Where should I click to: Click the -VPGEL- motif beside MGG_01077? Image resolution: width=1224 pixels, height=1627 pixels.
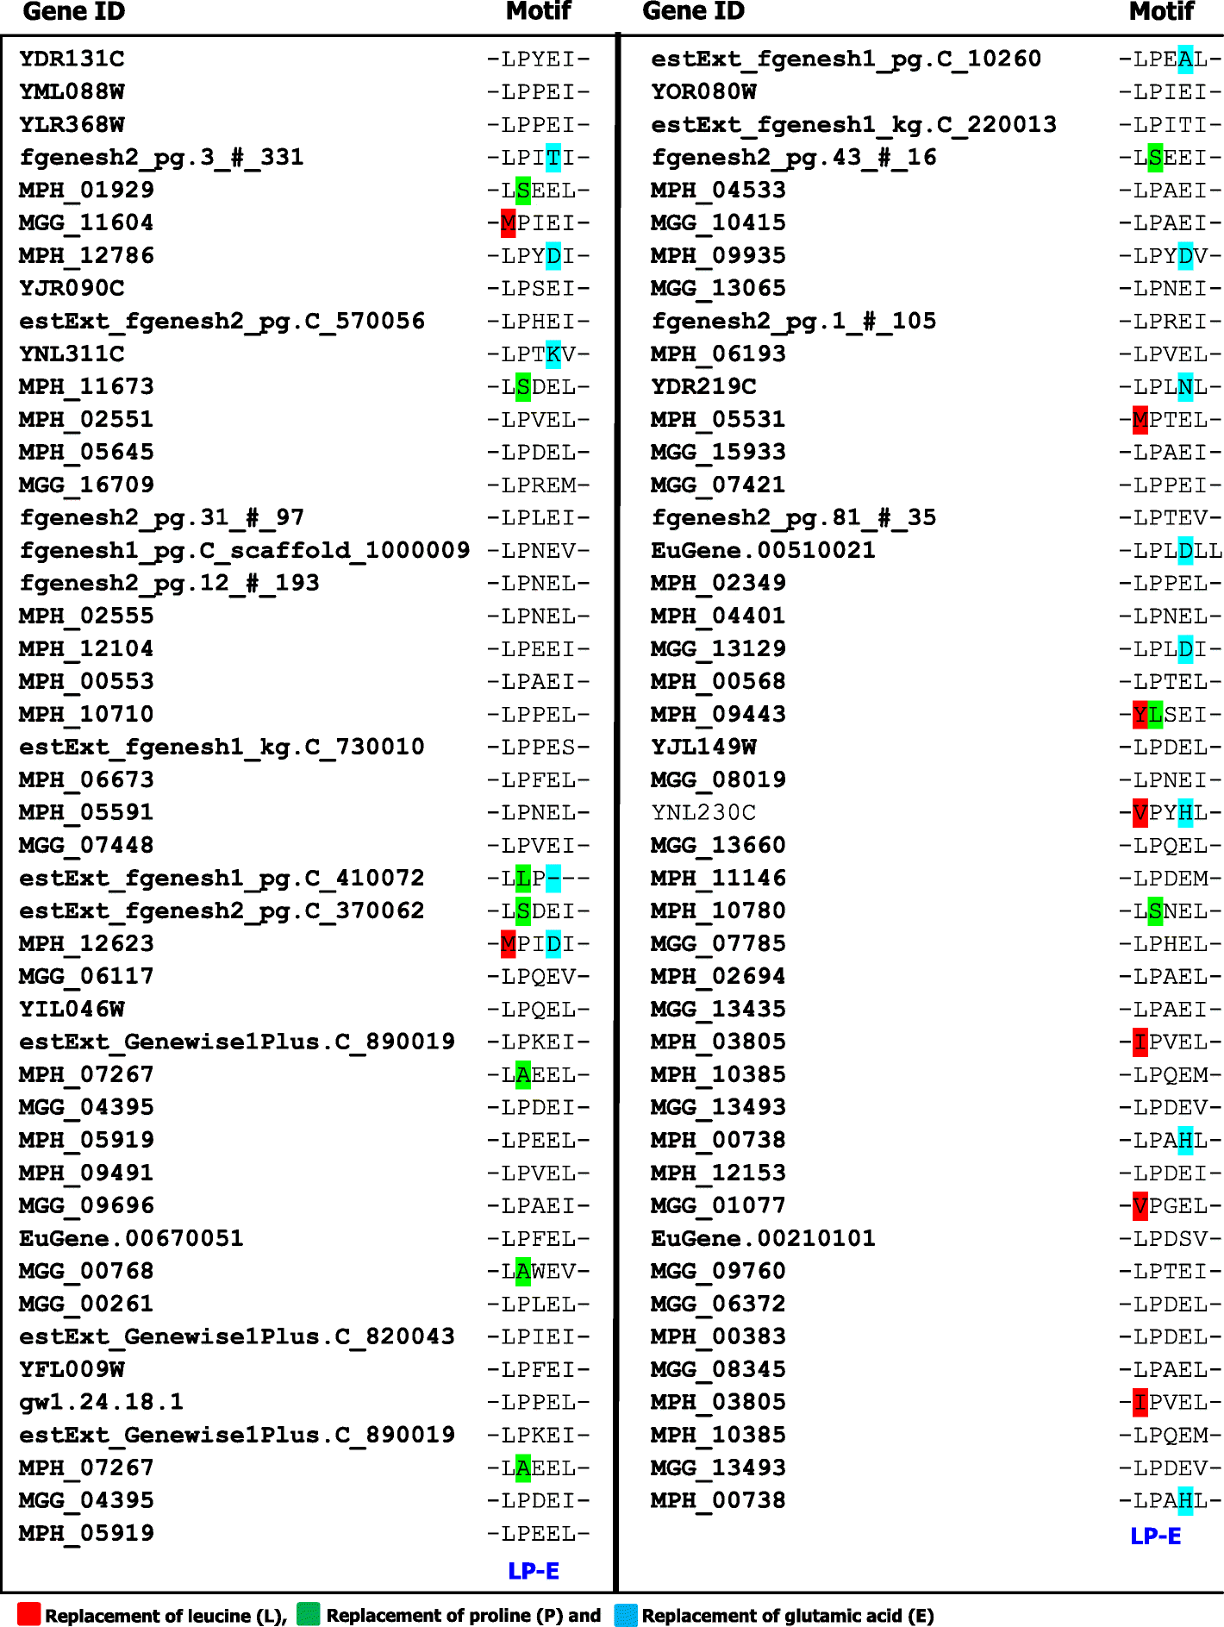pyautogui.click(x=1171, y=1205)
